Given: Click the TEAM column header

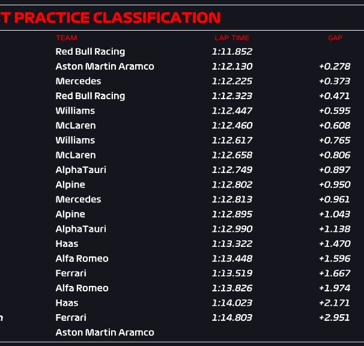Looking at the screenshot, I should pyautogui.click(x=67, y=38).
